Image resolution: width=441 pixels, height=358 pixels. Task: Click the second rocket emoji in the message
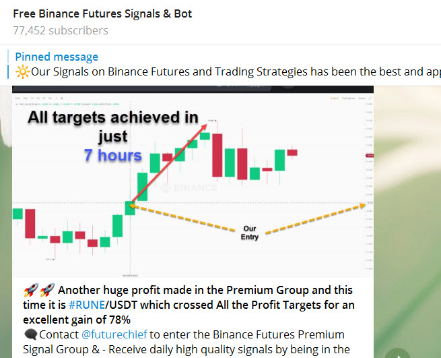(x=46, y=291)
